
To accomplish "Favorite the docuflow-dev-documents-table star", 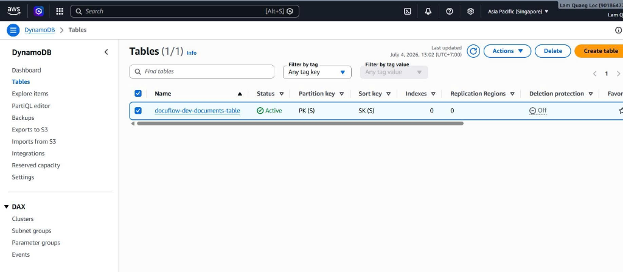I will 621,111.
